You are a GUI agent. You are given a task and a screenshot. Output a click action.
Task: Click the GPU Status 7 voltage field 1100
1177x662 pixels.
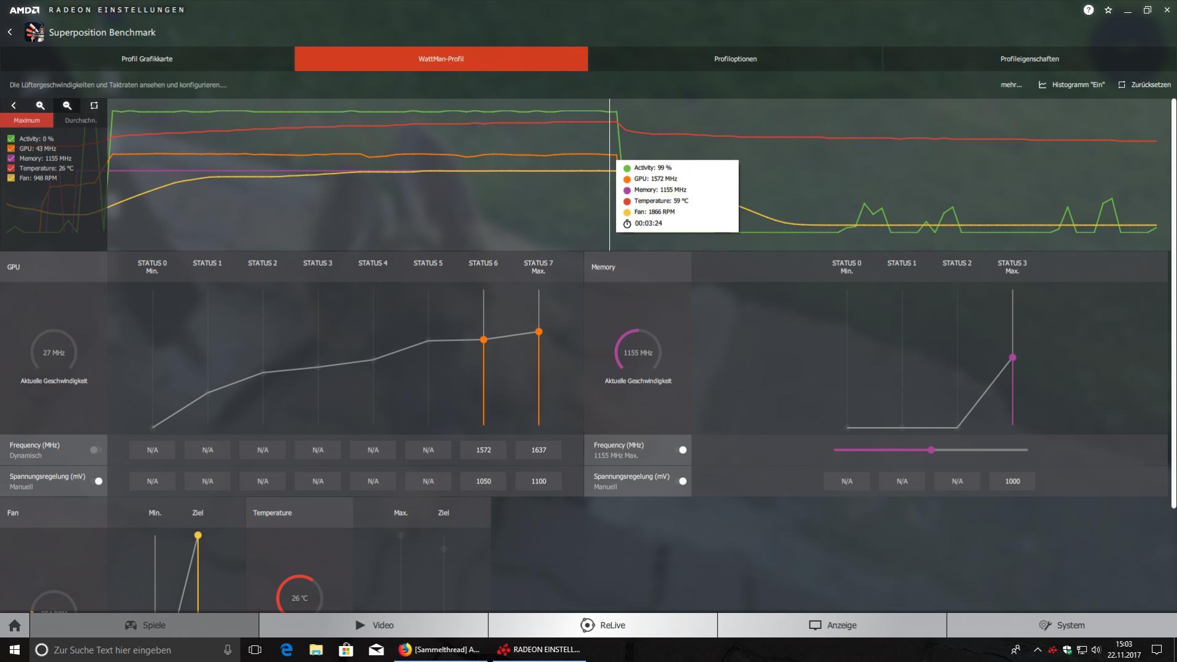pos(539,481)
